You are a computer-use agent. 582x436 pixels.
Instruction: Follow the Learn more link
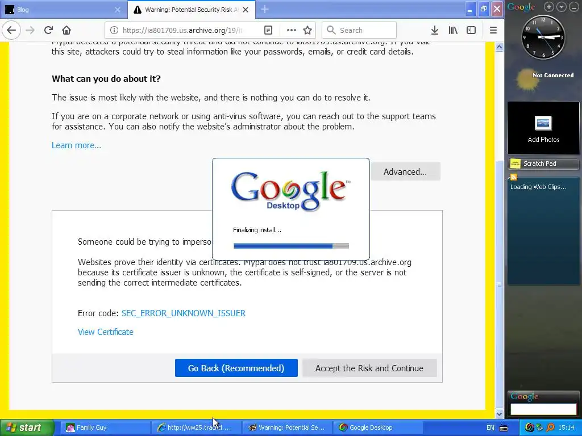(76, 145)
